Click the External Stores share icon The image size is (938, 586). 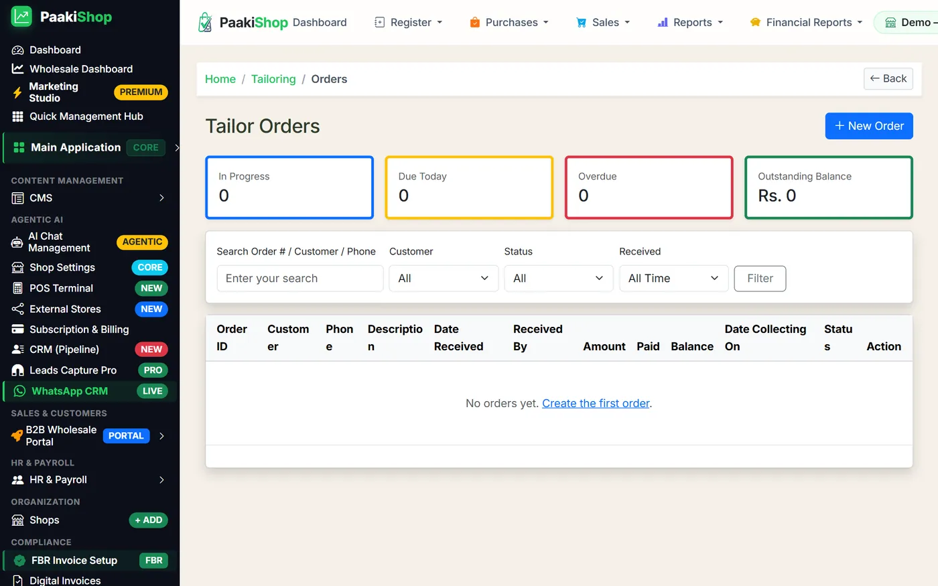[17, 309]
